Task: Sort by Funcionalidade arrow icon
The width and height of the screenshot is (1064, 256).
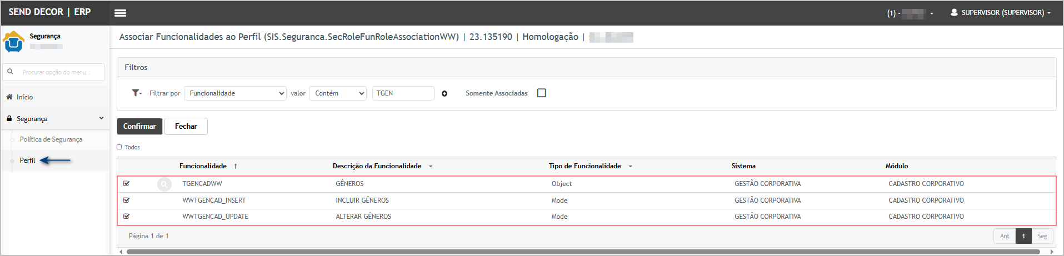Action: point(236,166)
